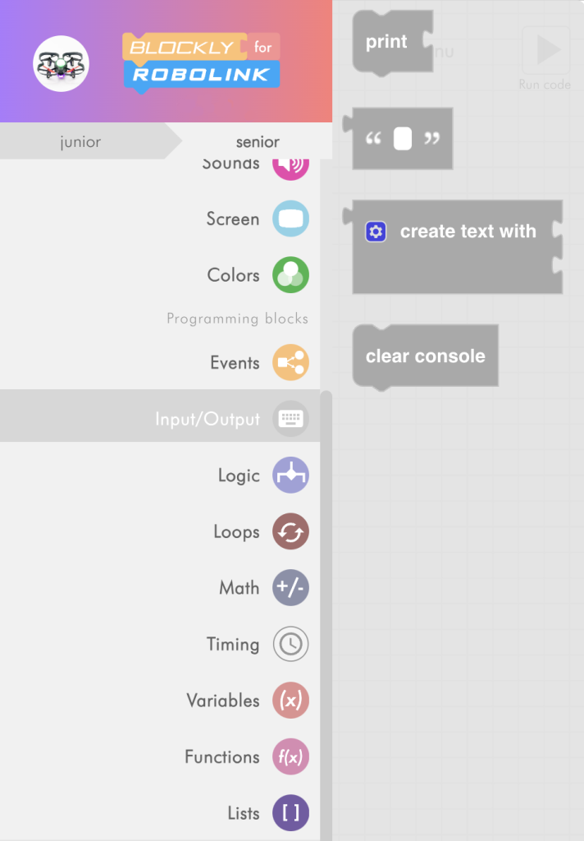Viewport: 584px width, 841px height.
Task: Select the Logic category icon
Action: point(290,475)
